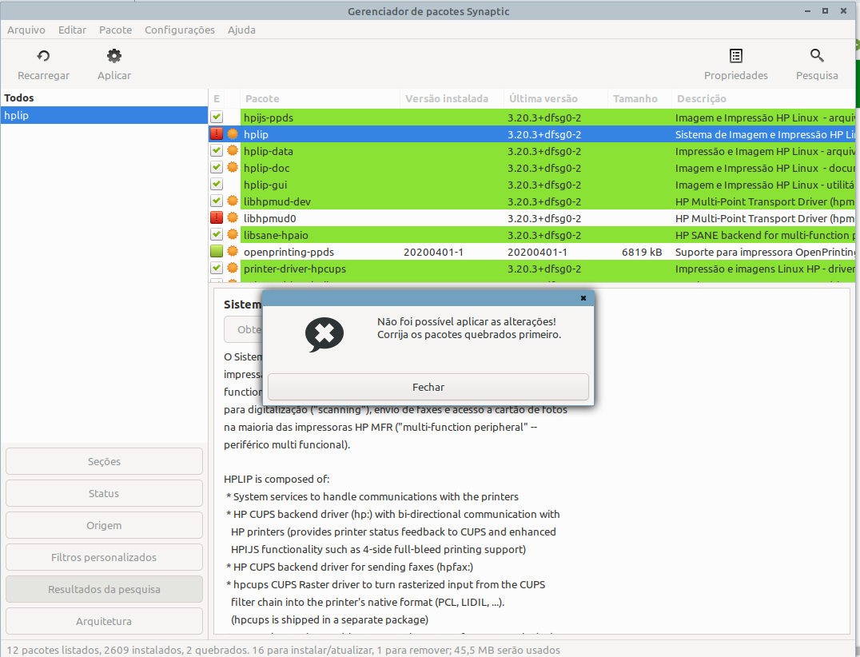Open the Propriedades toolbar icon
The width and height of the screenshot is (860, 657).
click(736, 56)
